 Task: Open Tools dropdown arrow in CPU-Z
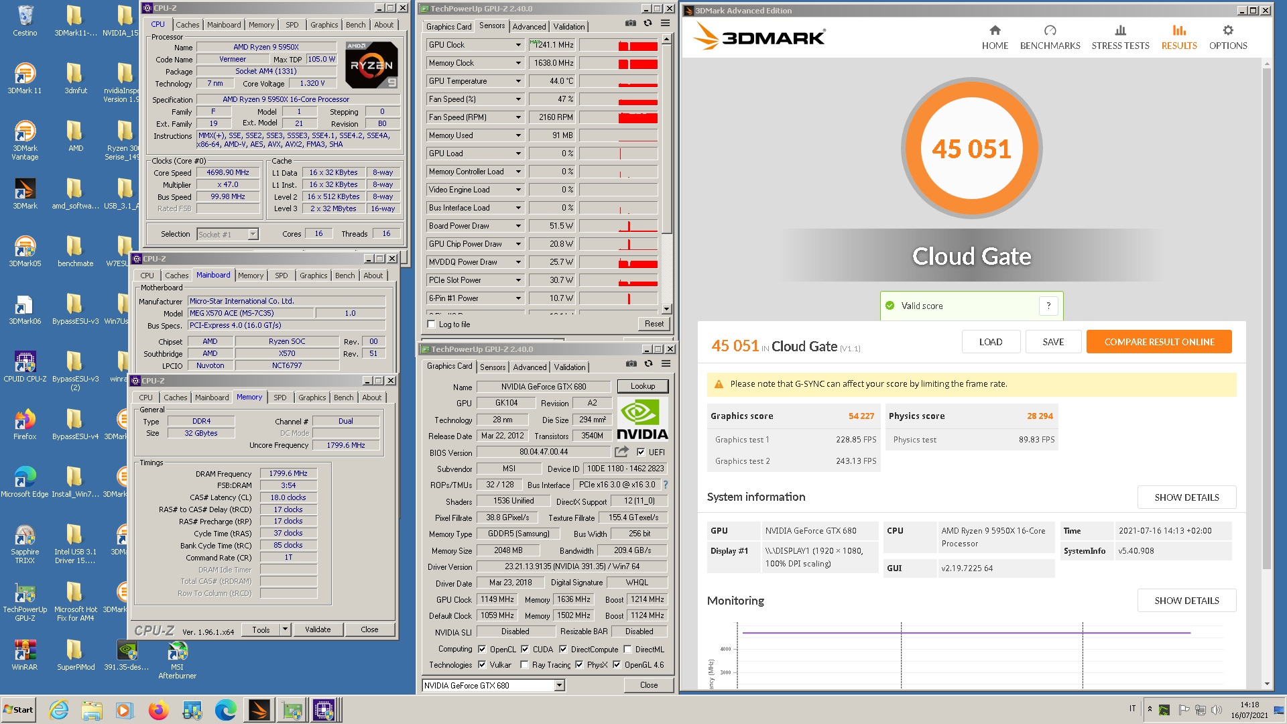coord(285,629)
